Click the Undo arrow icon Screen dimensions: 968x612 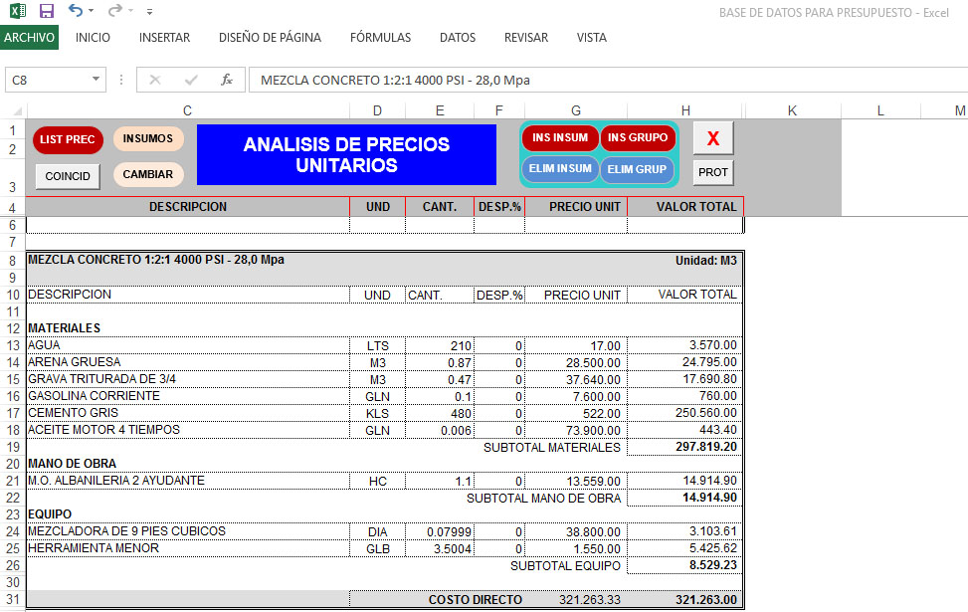(75, 11)
